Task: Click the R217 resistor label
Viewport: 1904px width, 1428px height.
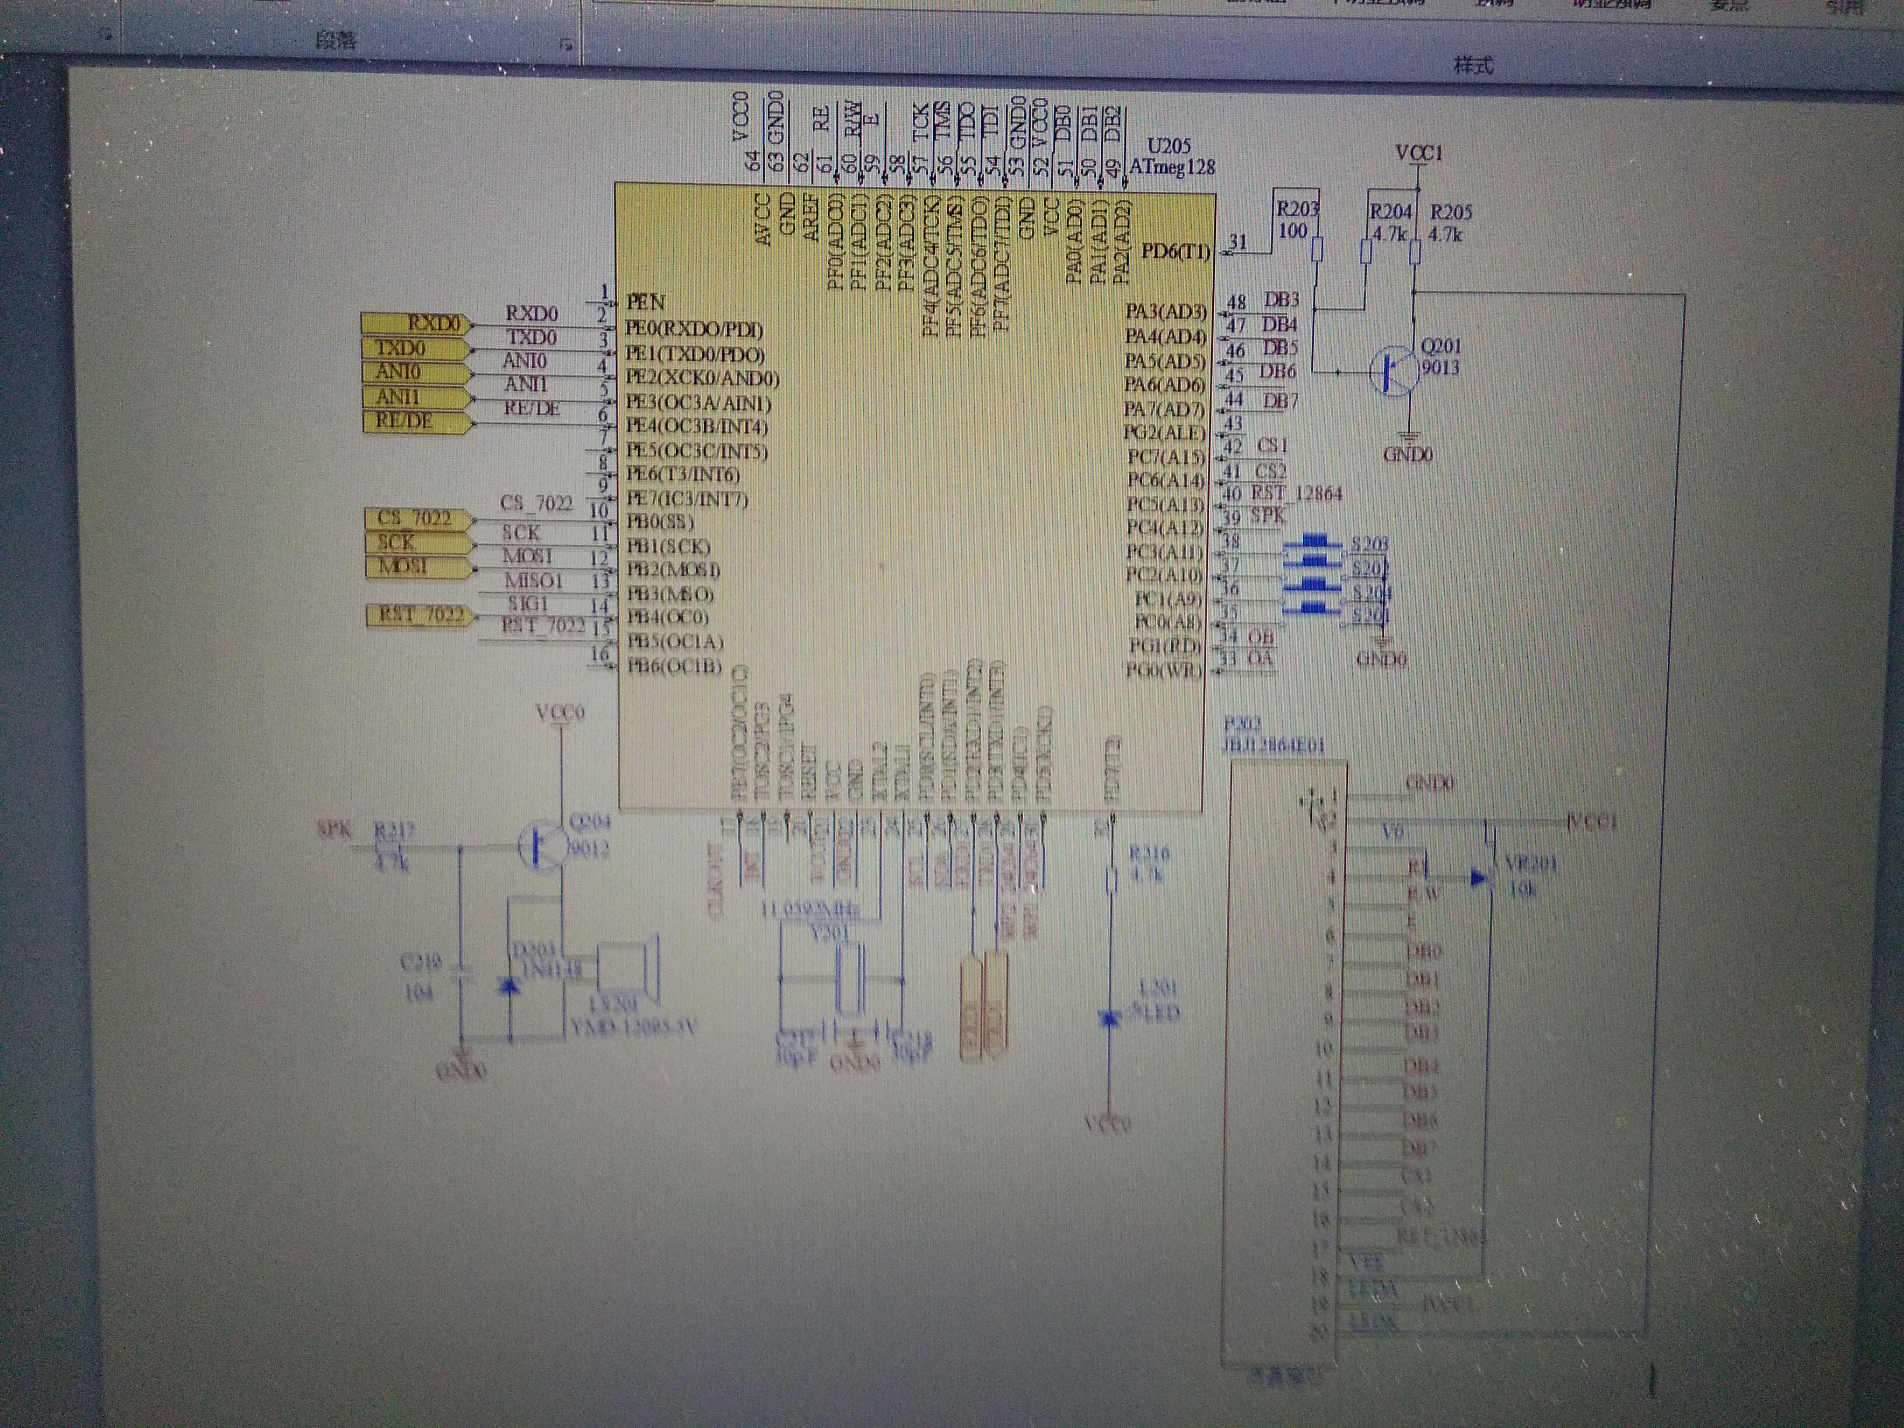Action: 395,831
